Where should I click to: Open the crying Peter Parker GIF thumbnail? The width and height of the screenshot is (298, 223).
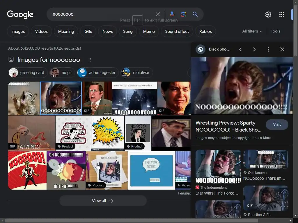[174, 98]
